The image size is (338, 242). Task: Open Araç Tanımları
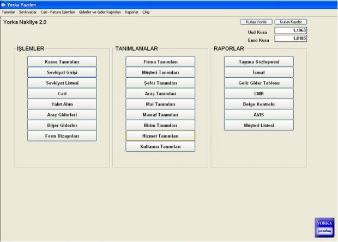pyautogui.click(x=160, y=94)
